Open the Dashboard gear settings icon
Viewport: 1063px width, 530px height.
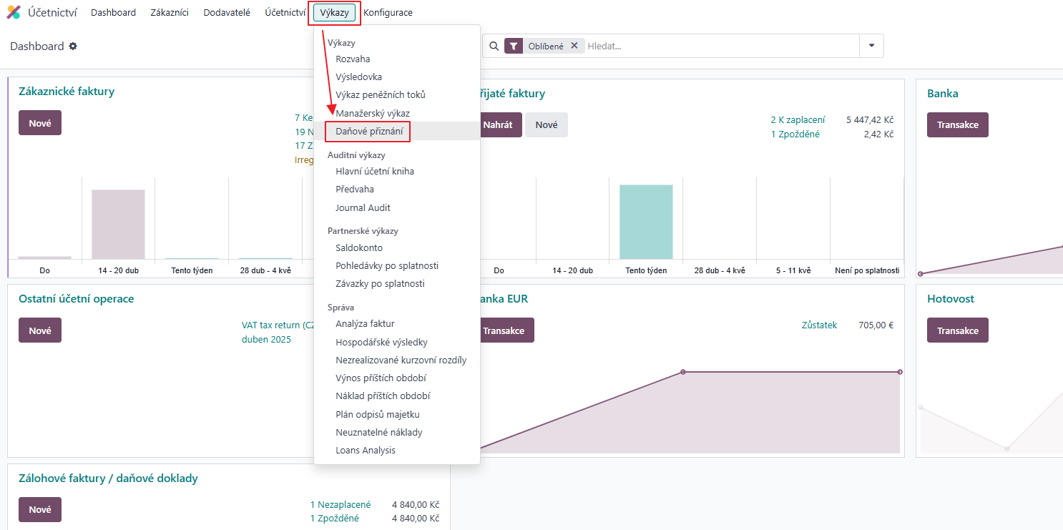[x=73, y=46]
